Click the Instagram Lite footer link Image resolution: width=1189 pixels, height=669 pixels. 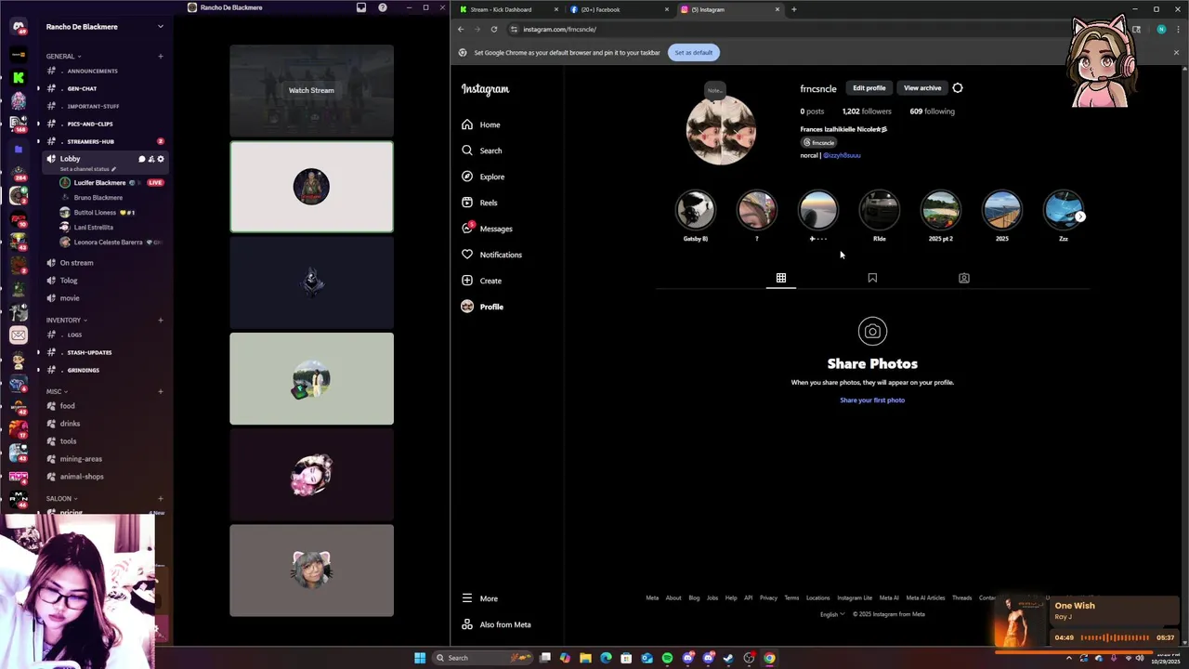[x=855, y=598]
